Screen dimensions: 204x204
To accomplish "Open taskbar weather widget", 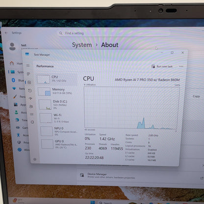I will pos(18,201).
